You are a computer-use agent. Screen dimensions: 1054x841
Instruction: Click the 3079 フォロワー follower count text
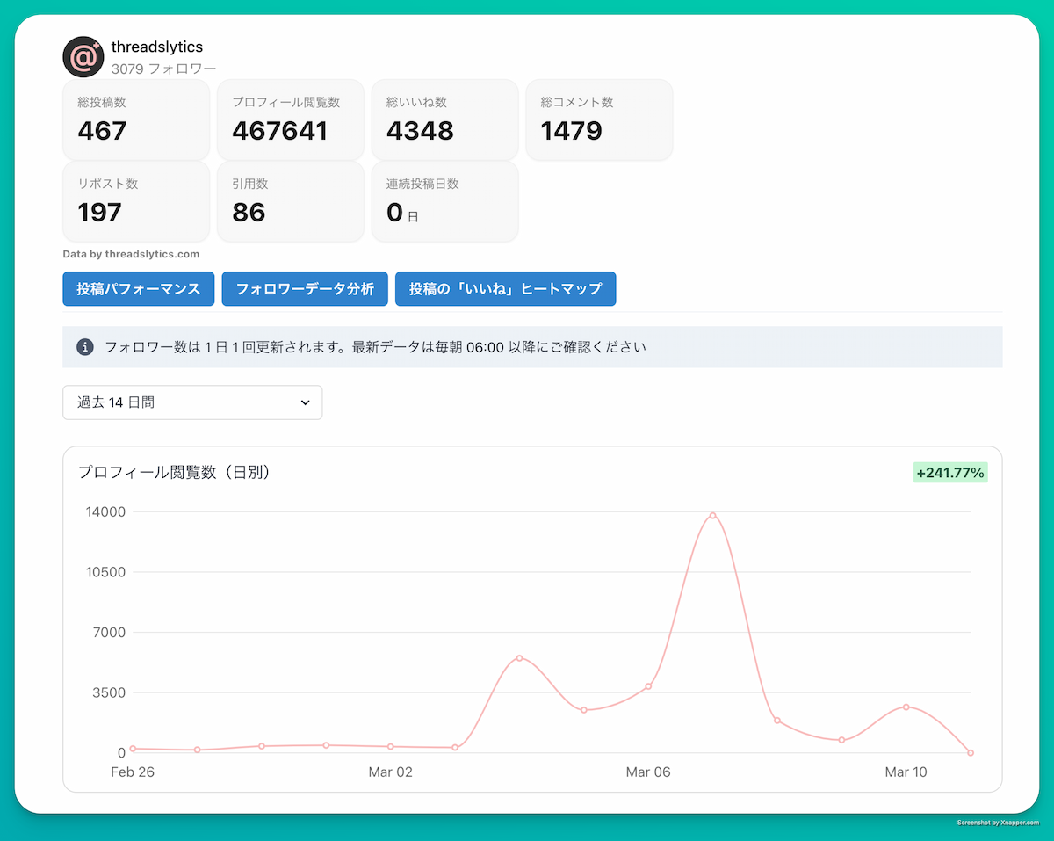[x=164, y=69]
